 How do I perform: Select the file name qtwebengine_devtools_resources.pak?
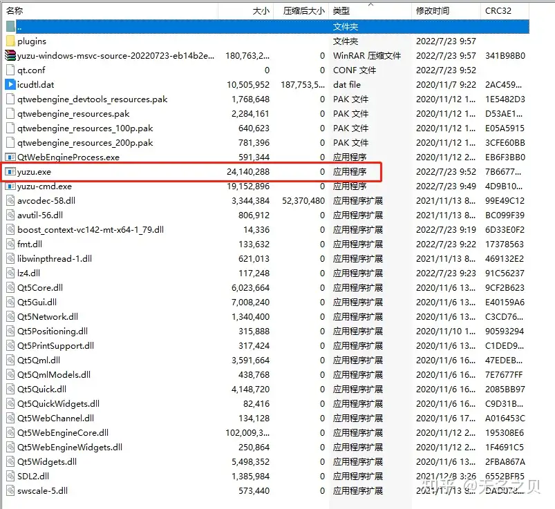click(x=93, y=99)
